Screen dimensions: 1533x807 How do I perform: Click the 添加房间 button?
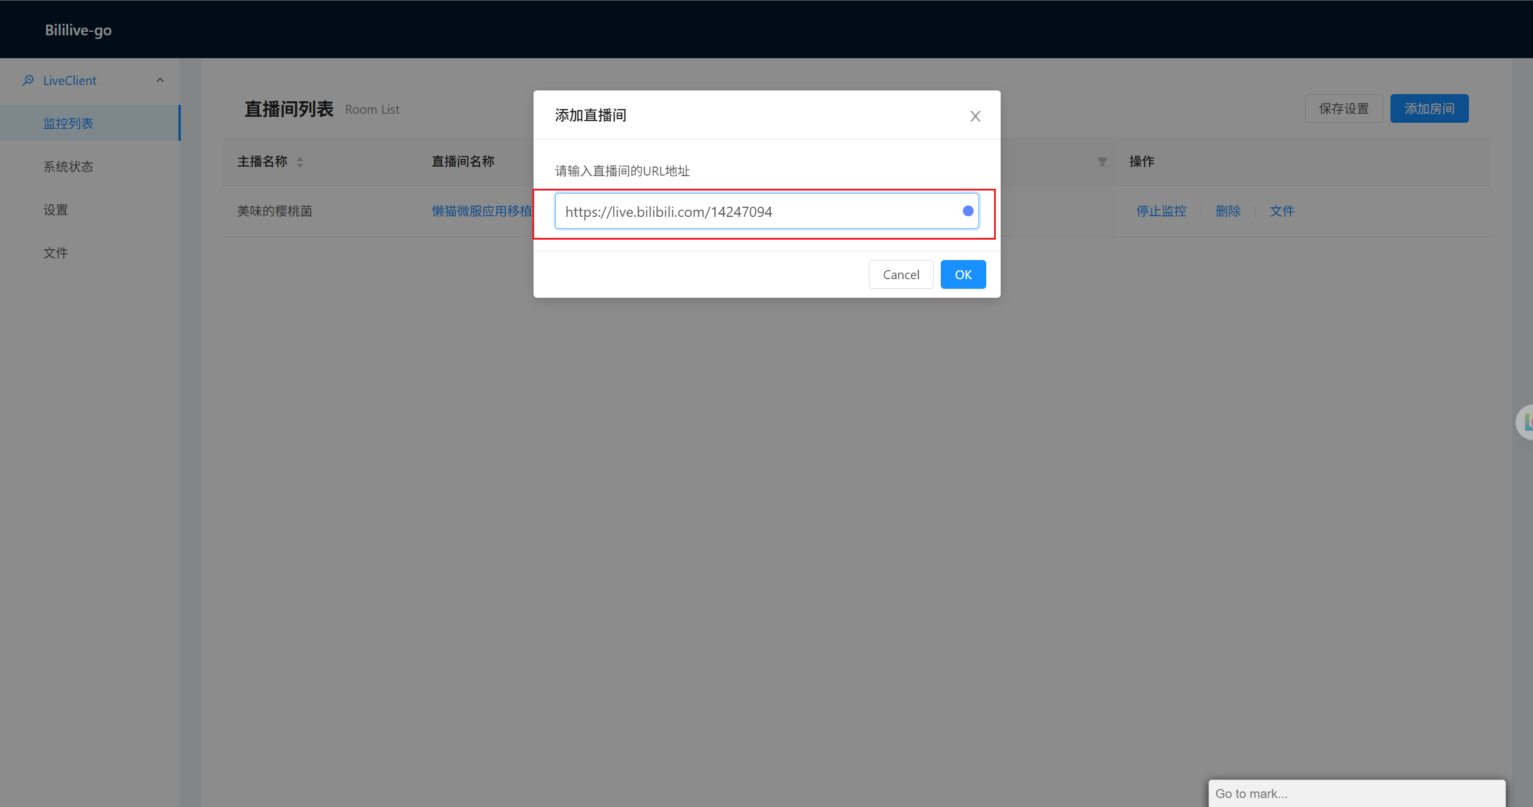coord(1429,108)
